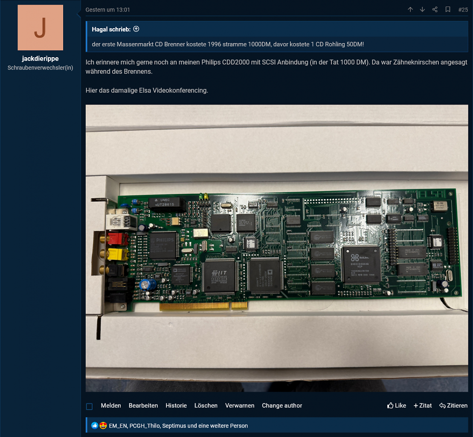Reply with quote using Zitieren
473x437 pixels.
click(453, 405)
